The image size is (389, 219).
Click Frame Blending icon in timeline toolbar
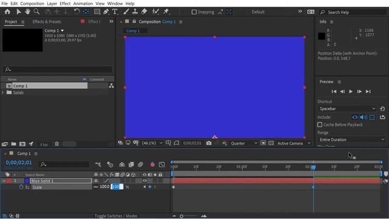[131, 164]
